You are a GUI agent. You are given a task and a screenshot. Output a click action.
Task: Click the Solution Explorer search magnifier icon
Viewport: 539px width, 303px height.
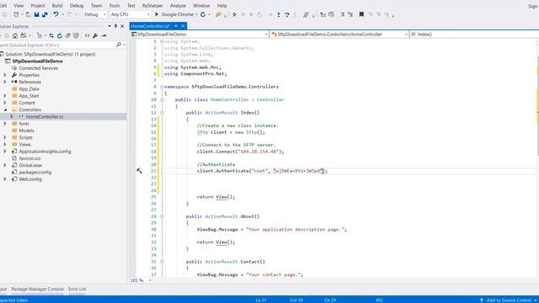point(119,45)
